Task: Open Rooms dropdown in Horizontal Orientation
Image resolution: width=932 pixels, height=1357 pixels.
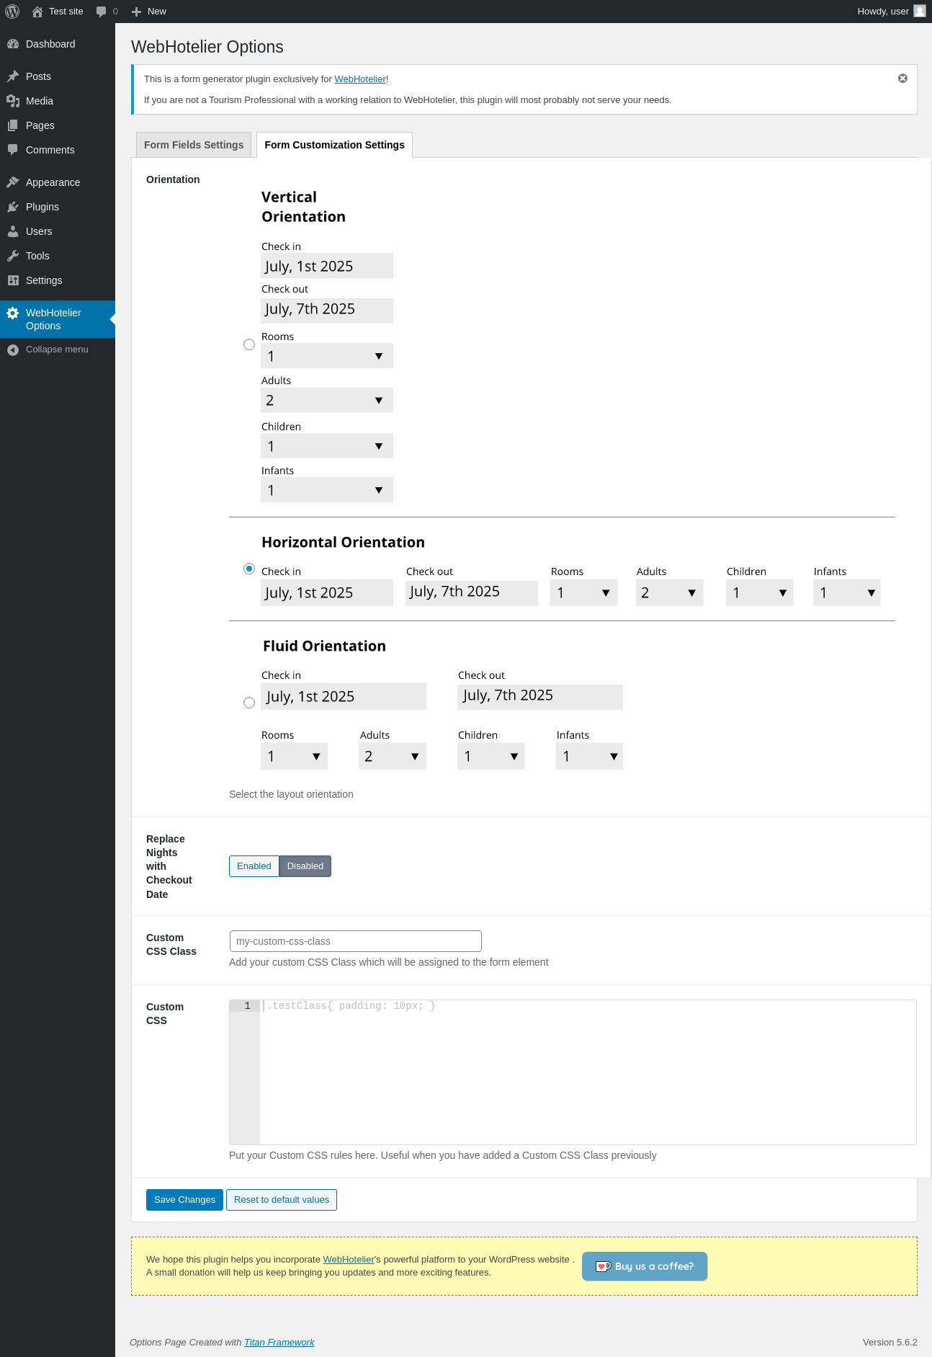Action: pos(584,592)
